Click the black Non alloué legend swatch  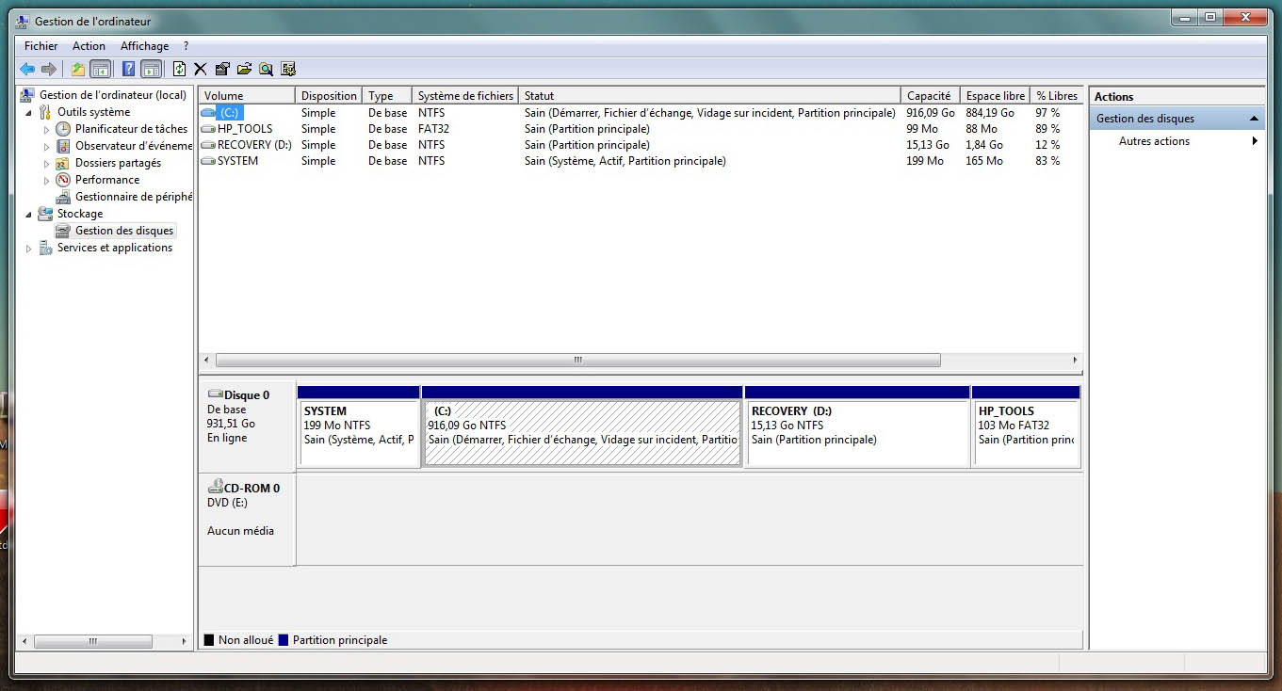click(209, 640)
